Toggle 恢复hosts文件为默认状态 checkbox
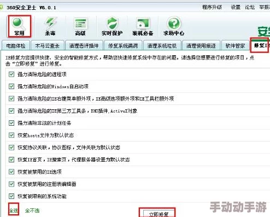 tap(11, 135)
